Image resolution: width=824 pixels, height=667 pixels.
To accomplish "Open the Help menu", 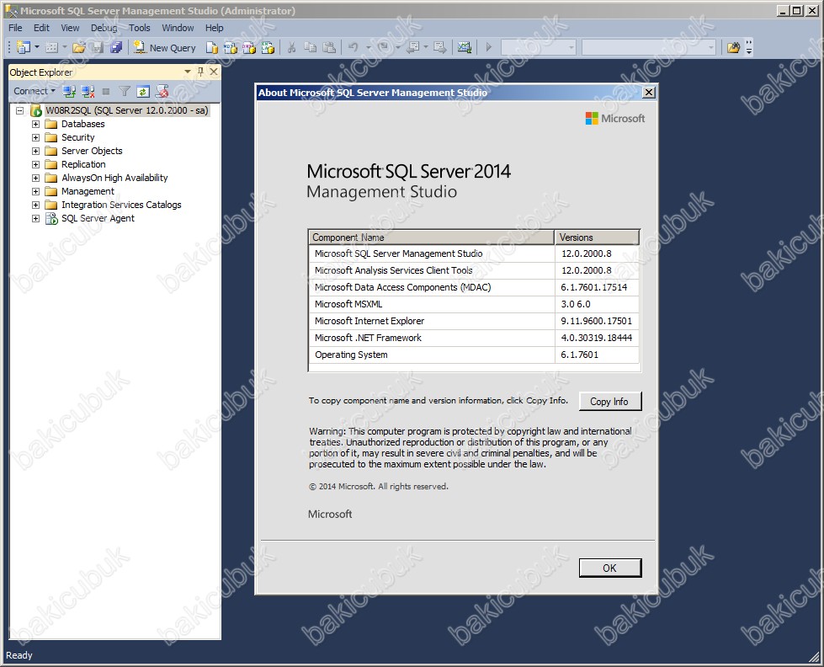I will [x=214, y=28].
